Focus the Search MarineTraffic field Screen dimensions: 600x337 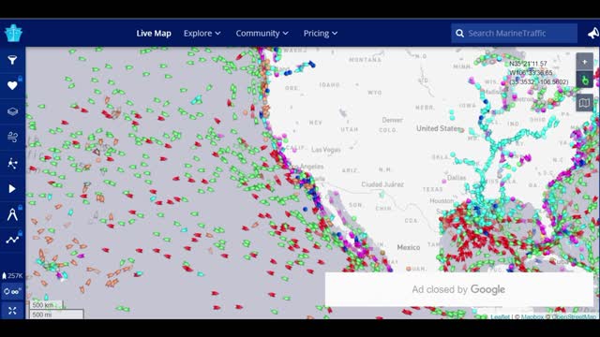tap(514, 34)
